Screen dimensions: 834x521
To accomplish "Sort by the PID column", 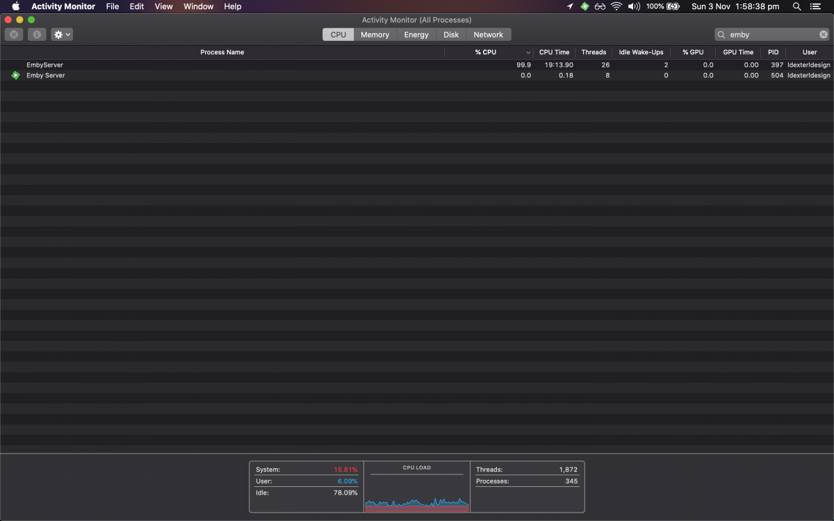I will click(773, 52).
